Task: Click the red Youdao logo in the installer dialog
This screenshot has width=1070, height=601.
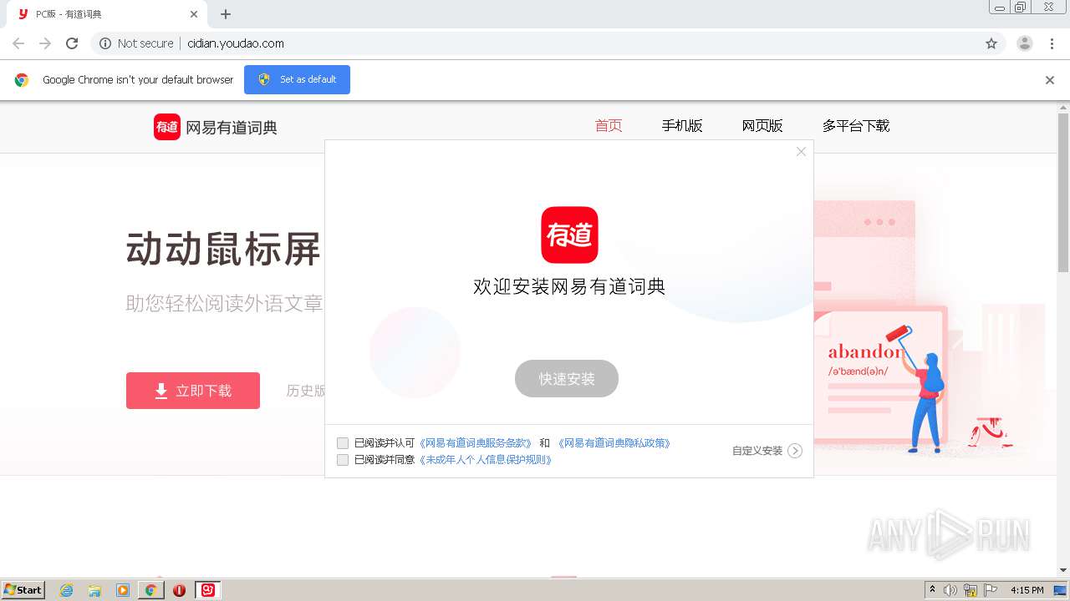Action: click(569, 235)
